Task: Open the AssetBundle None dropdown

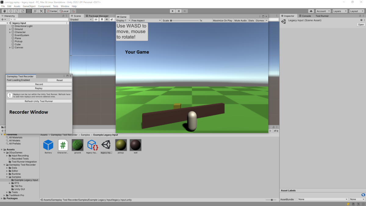Action: point(322,199)
